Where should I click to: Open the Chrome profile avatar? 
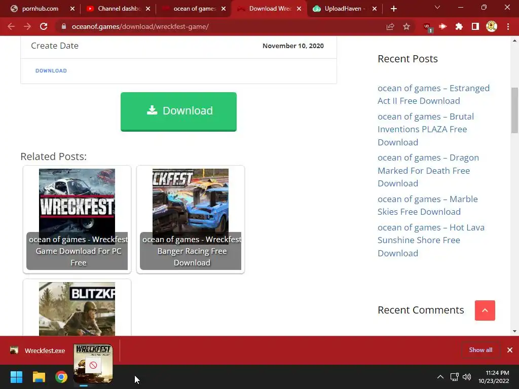[x=492, y=26]
